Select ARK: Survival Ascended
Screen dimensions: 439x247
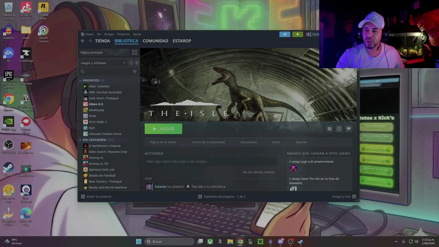[x=105, y=92]
